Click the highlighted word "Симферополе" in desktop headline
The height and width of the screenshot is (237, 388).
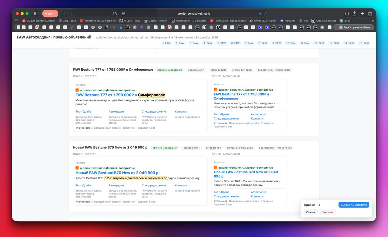[x=152, y=95]
